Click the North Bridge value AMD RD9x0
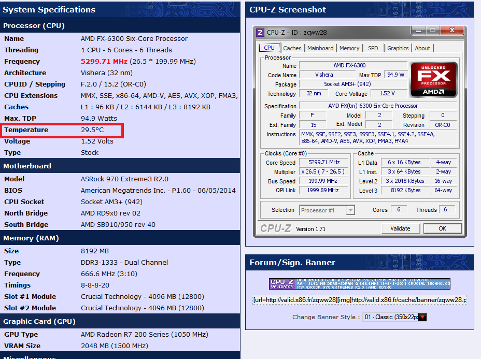Viewport: 481px width, 359px height. coord(110,213)
